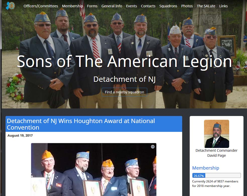247x196 pixels.
Task: Click the Sons of The American Legion title
Action: tap(124, 61)
